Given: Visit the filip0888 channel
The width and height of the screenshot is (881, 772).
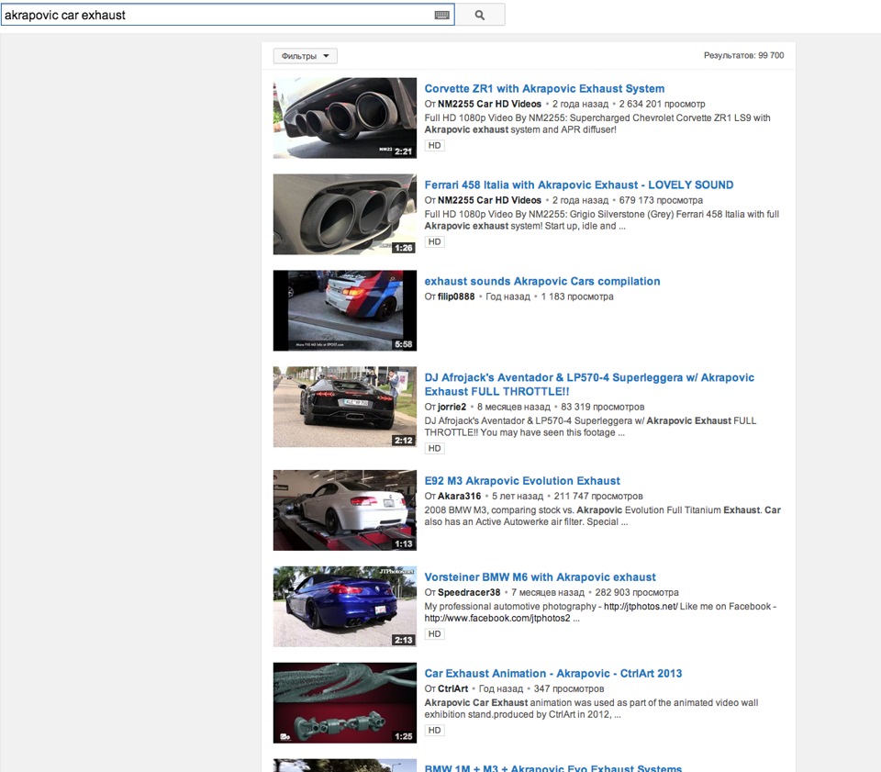Looking at the screenshot, I should [x=456, y=296].
